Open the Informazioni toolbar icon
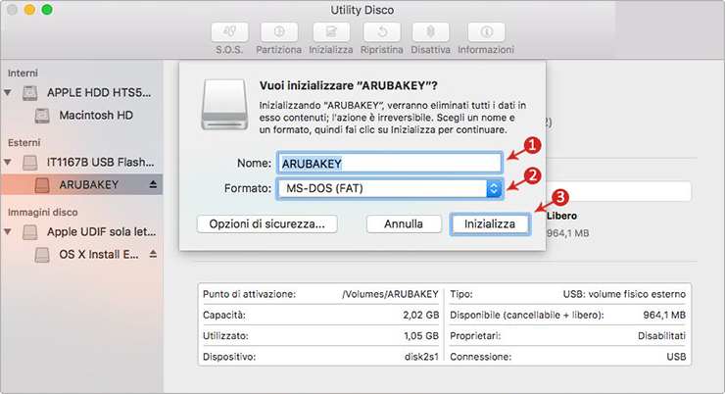 [x=486, y=32]
